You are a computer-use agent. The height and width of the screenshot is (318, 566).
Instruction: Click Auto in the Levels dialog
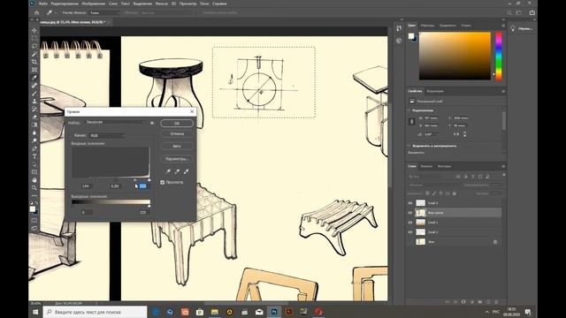tap(177, 146)
